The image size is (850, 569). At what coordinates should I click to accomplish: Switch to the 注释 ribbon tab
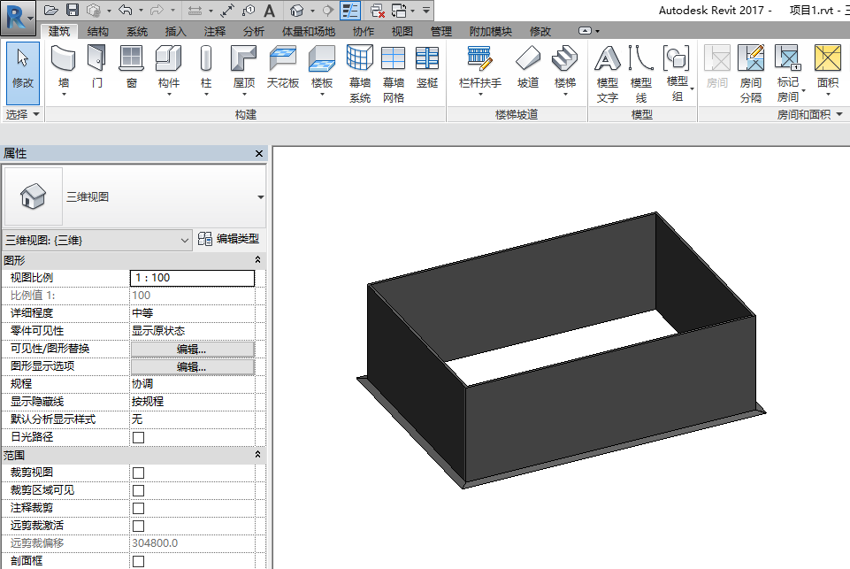[215, 32]
